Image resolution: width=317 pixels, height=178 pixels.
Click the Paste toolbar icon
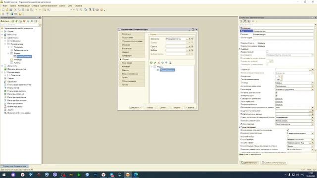[23, 10]
